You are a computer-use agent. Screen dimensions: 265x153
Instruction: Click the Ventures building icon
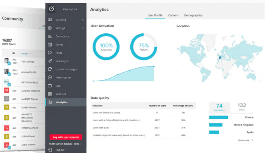[50, 94]
